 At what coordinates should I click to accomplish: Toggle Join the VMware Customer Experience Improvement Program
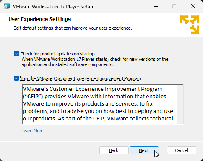(16, 78)
